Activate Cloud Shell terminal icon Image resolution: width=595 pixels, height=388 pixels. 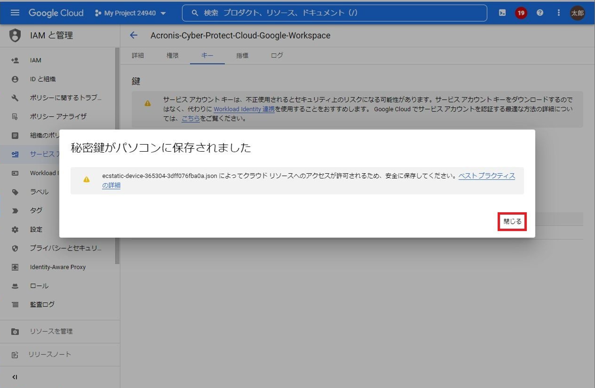pos(503,13)
